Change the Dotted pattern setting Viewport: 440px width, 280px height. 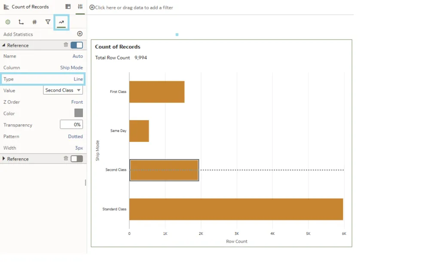point(75,136)
